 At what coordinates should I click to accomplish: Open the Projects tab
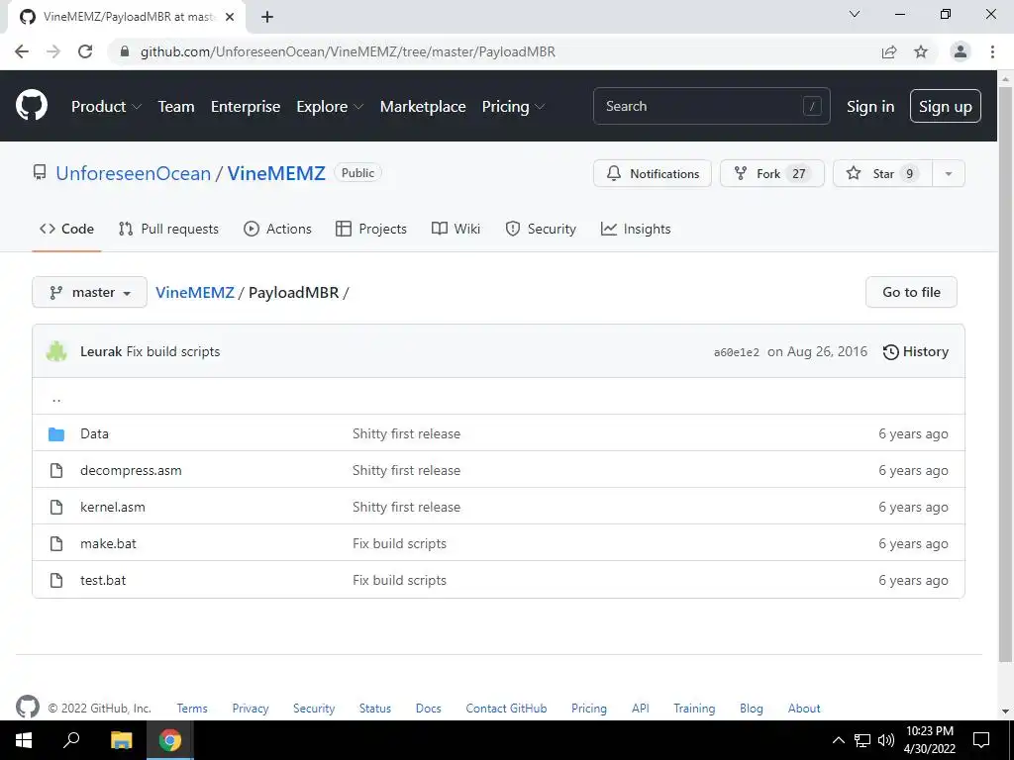[371, 229]
